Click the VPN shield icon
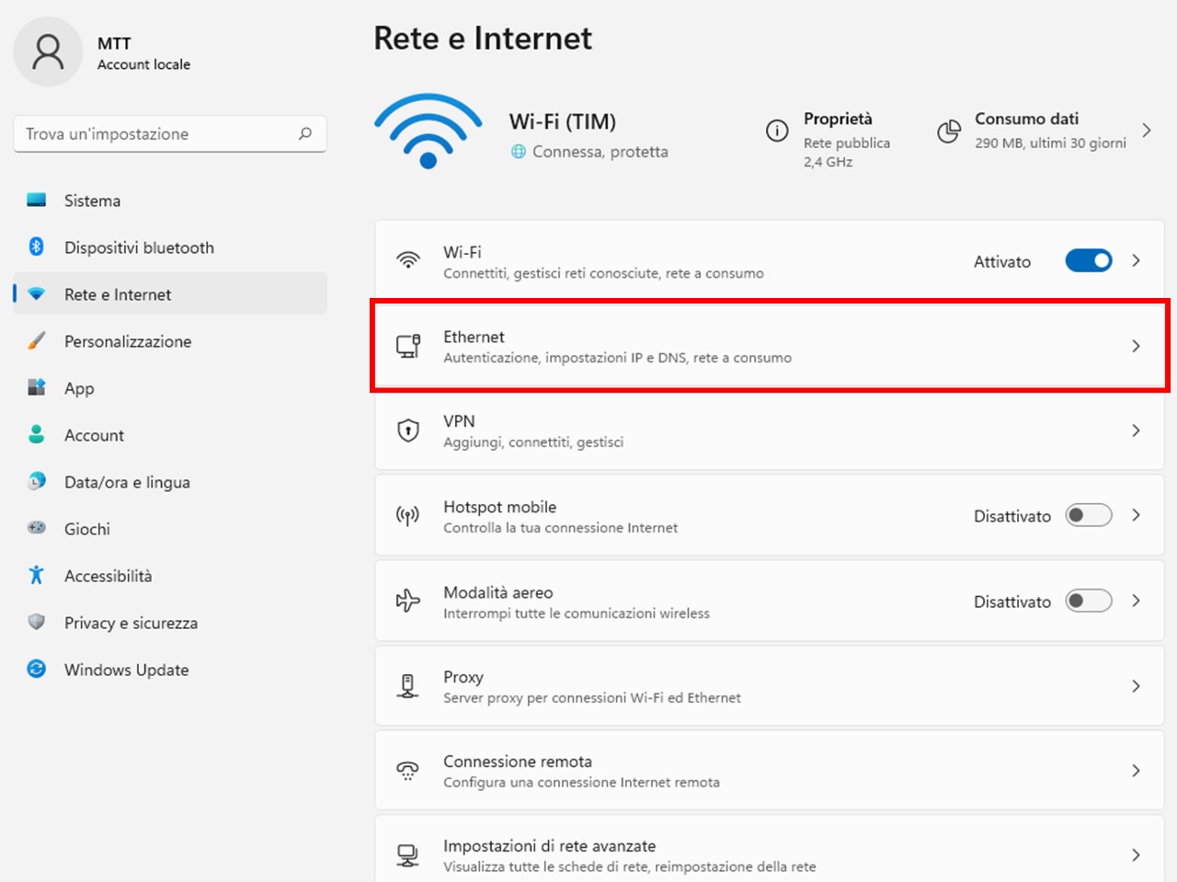The width and height of the screenshot is (1177, 882). [408, 430]
